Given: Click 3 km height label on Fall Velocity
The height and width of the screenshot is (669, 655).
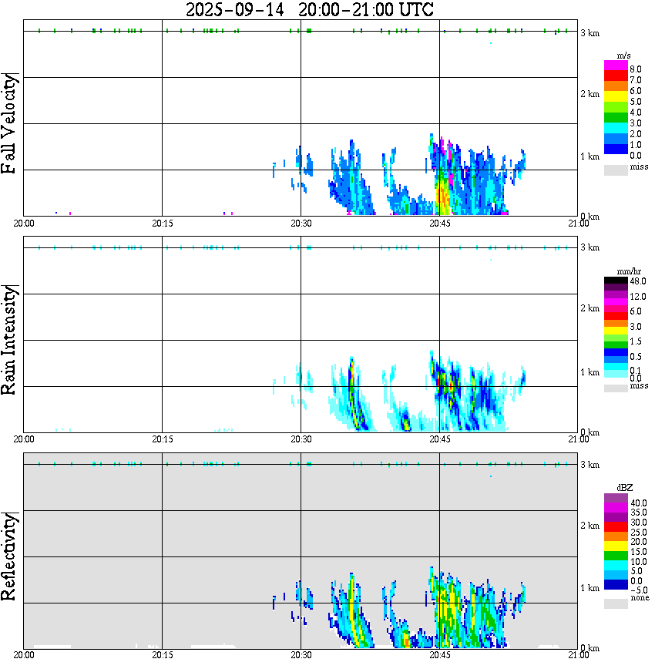Looking at the screenshot, I should (x=589, y=33).
